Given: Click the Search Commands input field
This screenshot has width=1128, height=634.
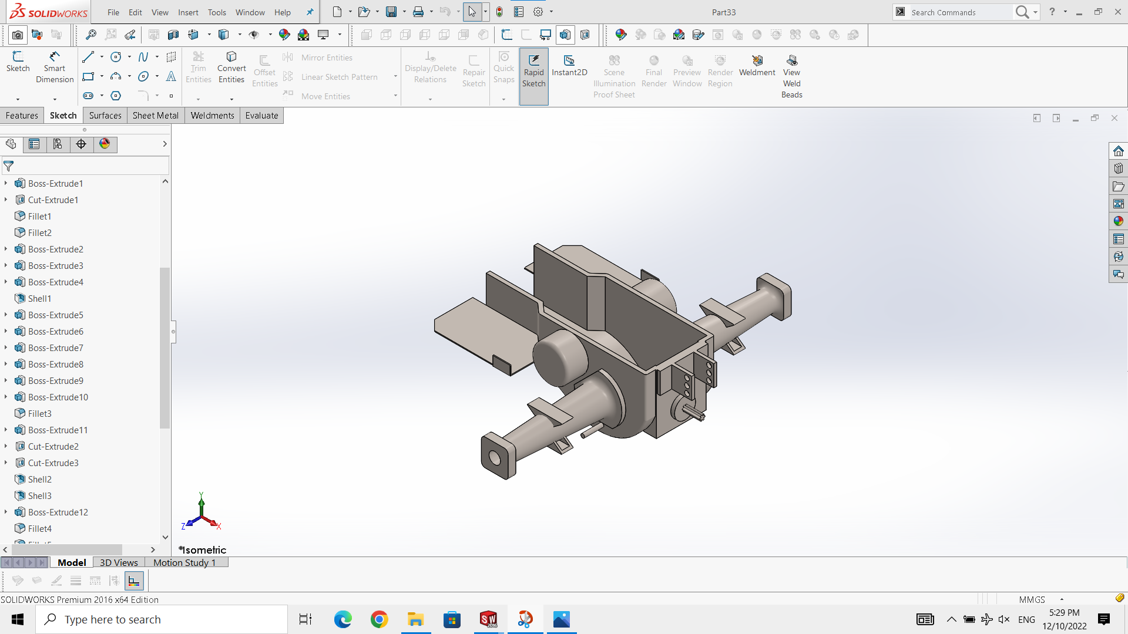Looking at the screenshot, I should (961, 12).
